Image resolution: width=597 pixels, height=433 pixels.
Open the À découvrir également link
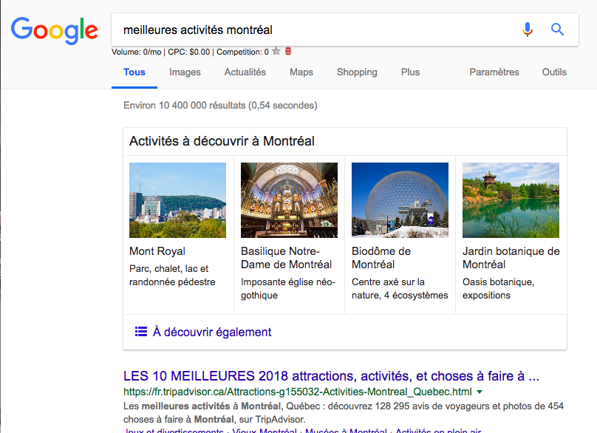(212, 332)
